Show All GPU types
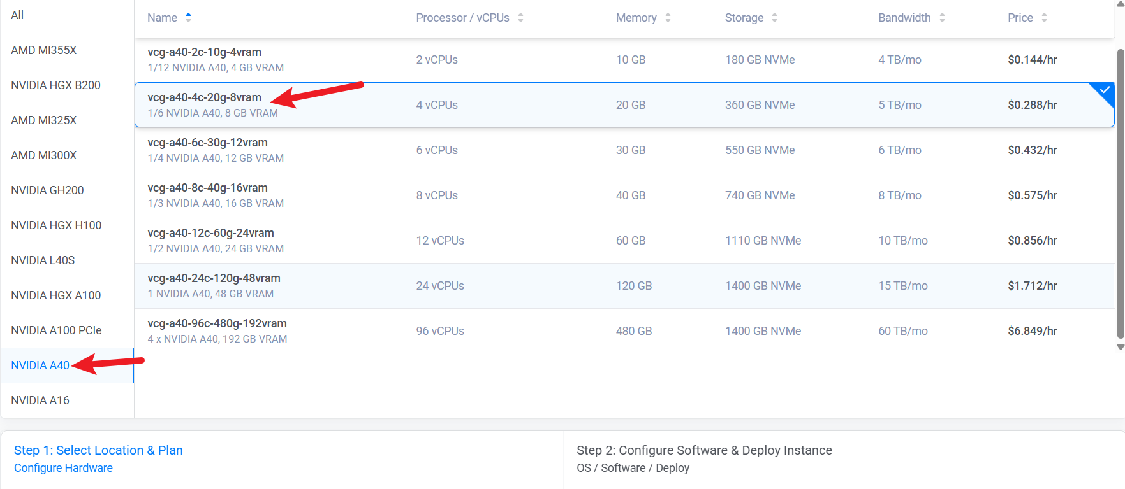 pyautogui.click(x=17, y=15)
